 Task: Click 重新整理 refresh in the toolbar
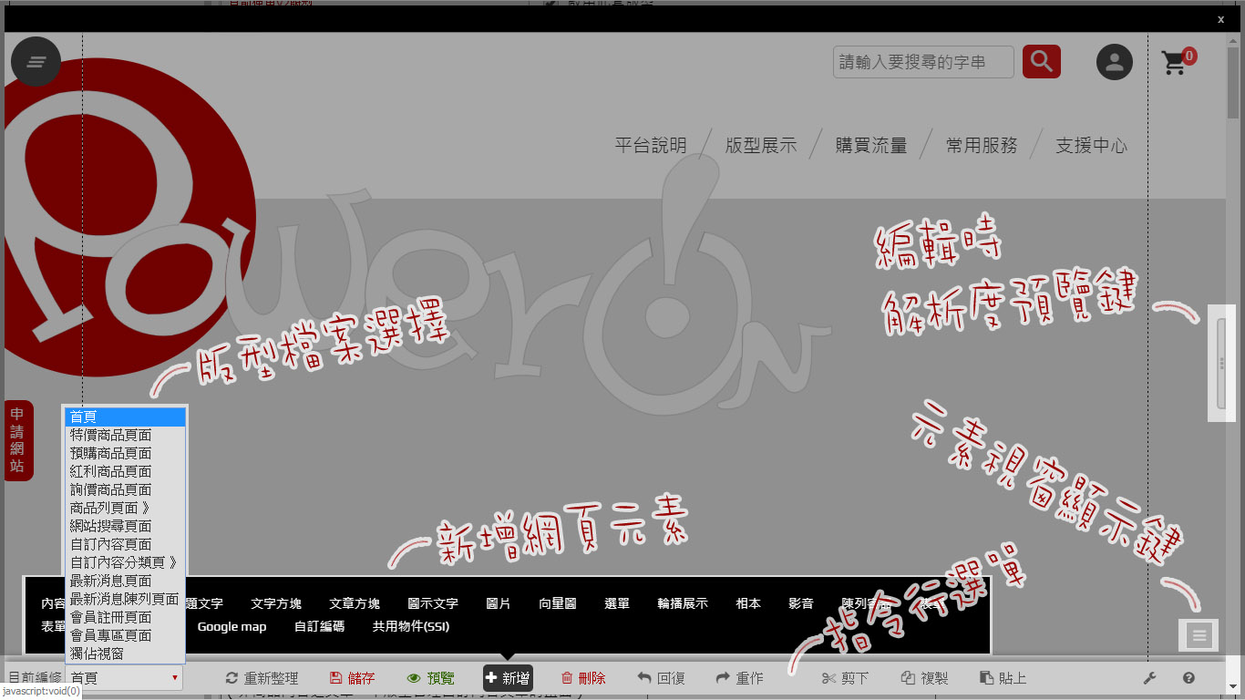[262, 678]
